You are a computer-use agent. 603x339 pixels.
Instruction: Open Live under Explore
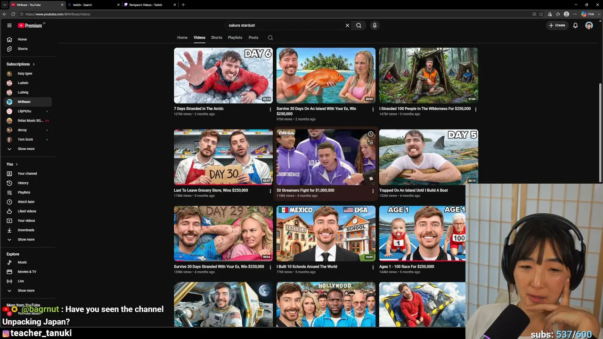point(28,281)
